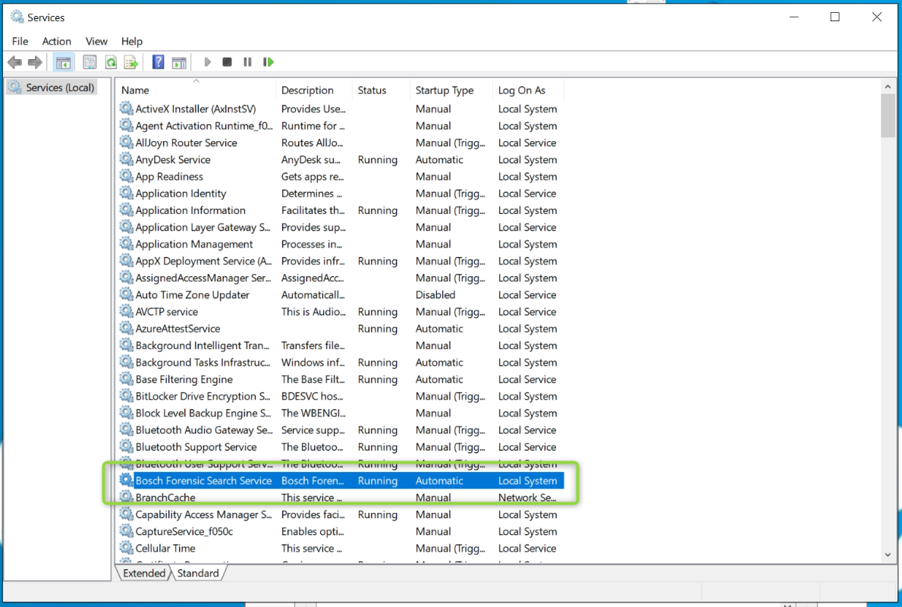
Task: Open the Properties toolbar icon
Action: (90, 62)
